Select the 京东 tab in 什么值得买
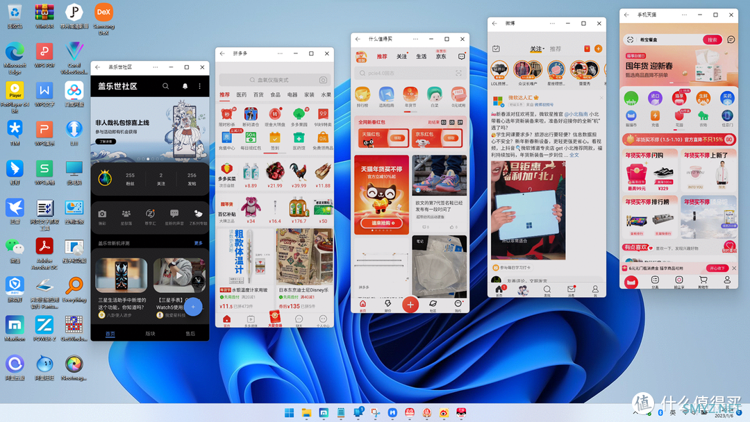The width and height of the screenshot is (750, 422). (440, 56)
